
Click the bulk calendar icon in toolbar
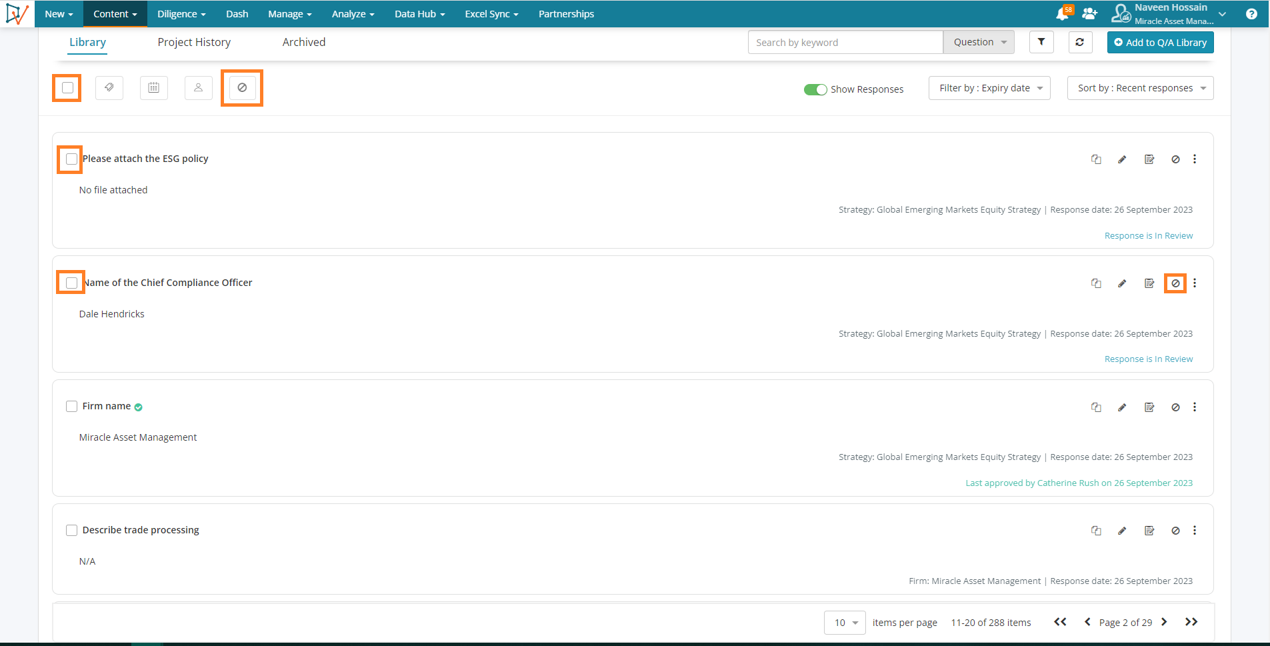pos(154,87)
